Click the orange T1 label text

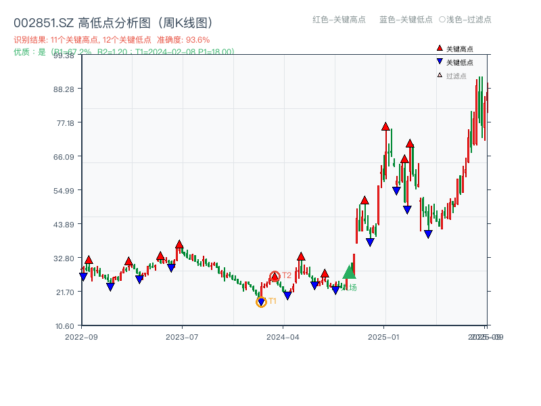pyautogui.click(x=273, y=301)
